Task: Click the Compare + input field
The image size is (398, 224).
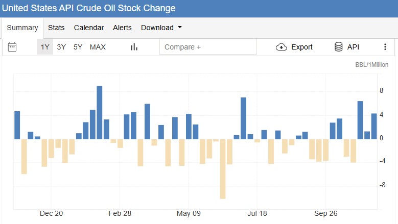Action: (208, 47)
